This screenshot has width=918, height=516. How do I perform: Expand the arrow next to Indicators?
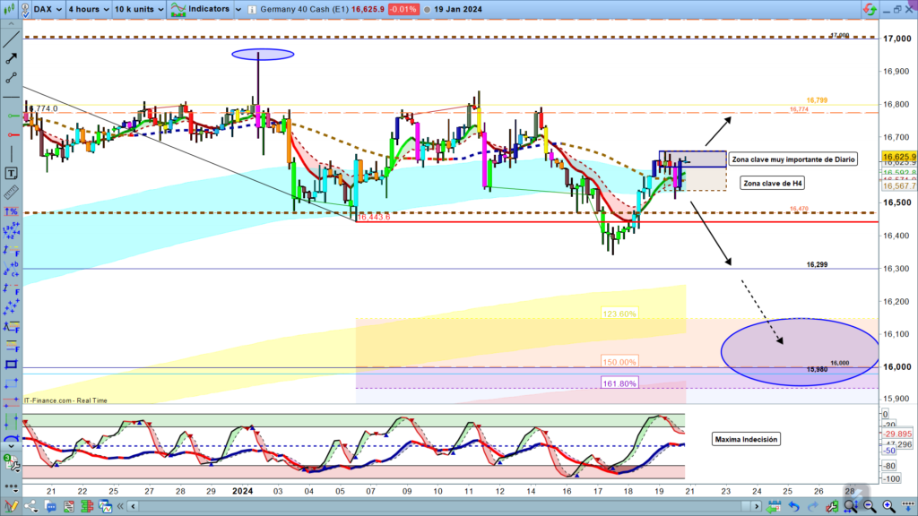[239, 9]
